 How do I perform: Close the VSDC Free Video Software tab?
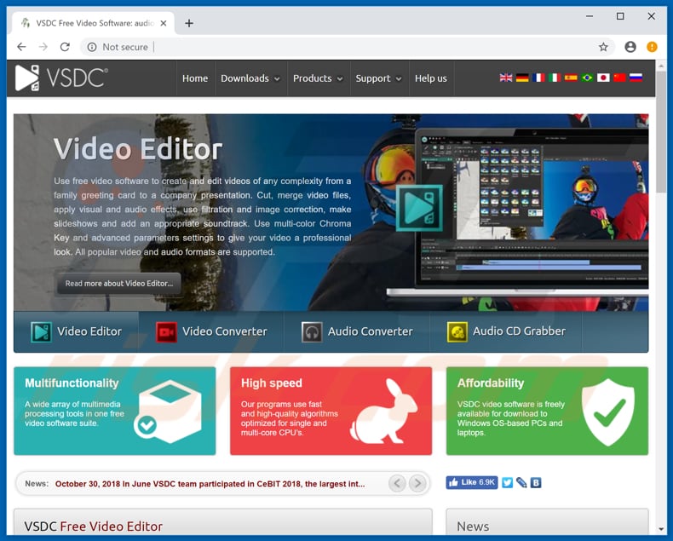164,23
